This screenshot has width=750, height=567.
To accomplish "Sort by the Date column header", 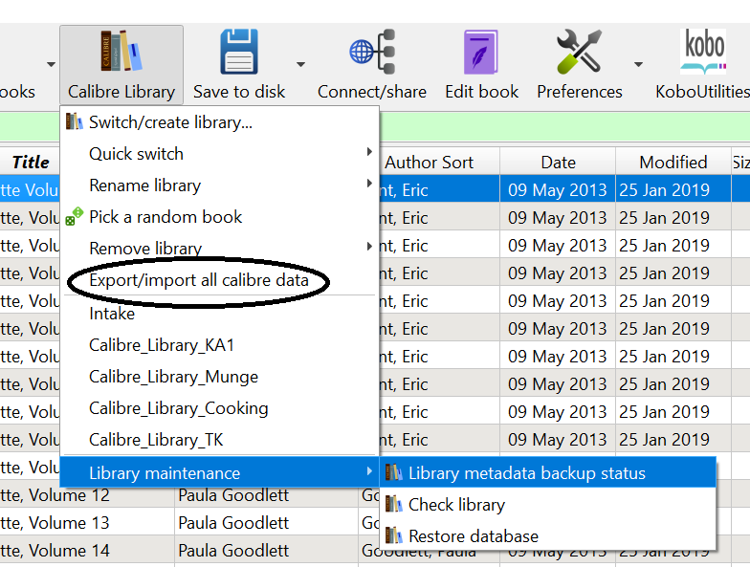I will pyautogui.click(x=558, y=163).
